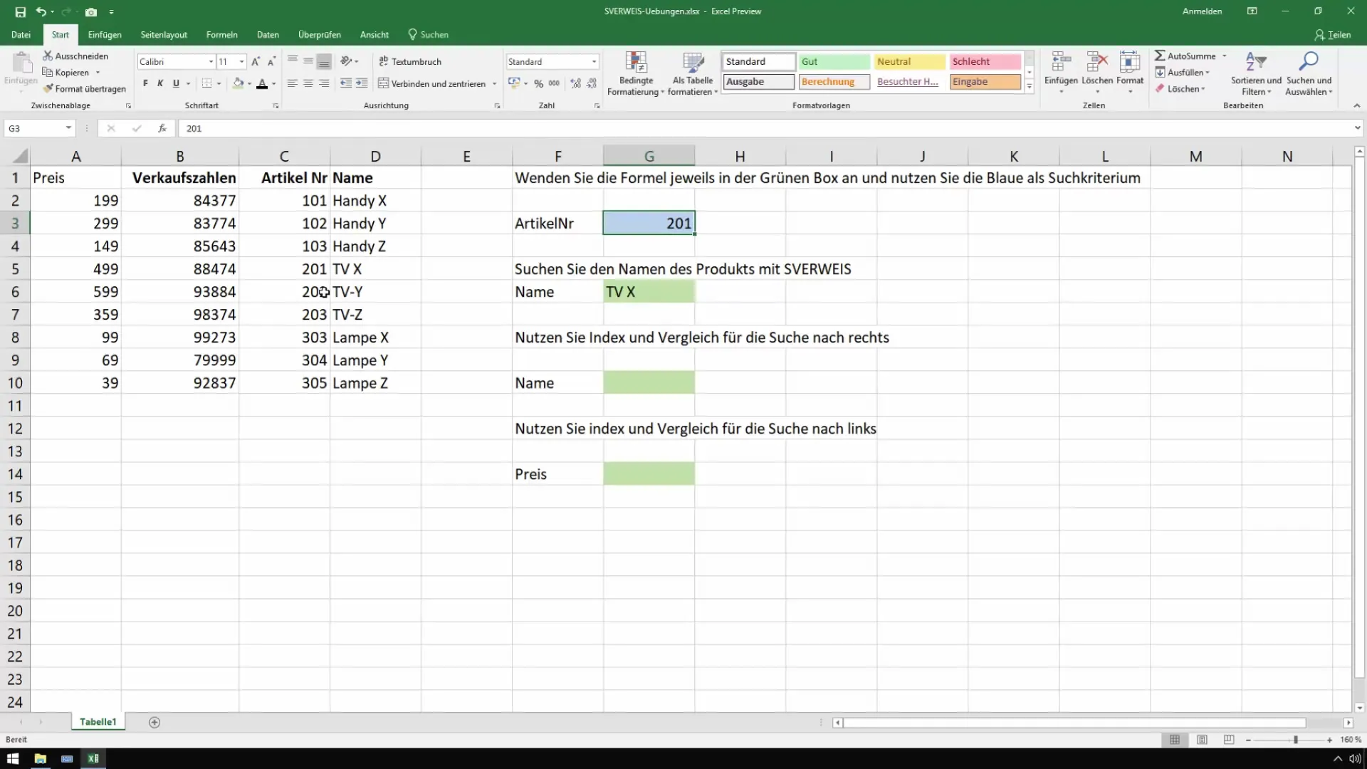Align text to the left

pos(292,83)
